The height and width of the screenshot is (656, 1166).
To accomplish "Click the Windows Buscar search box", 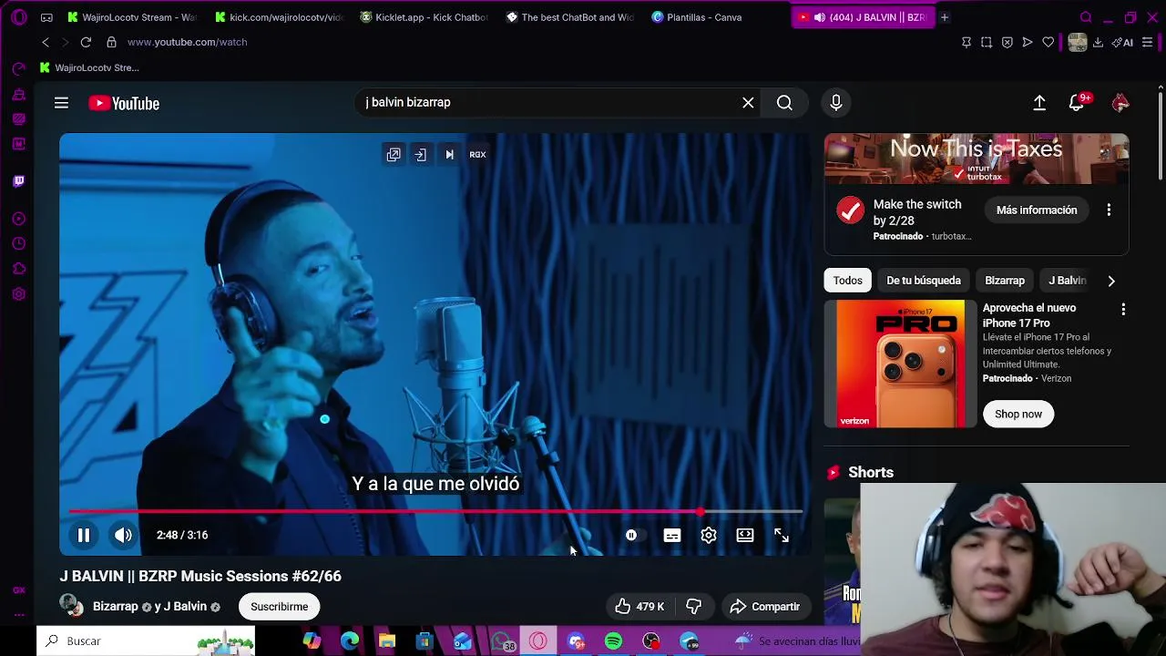I will [146, 641].
